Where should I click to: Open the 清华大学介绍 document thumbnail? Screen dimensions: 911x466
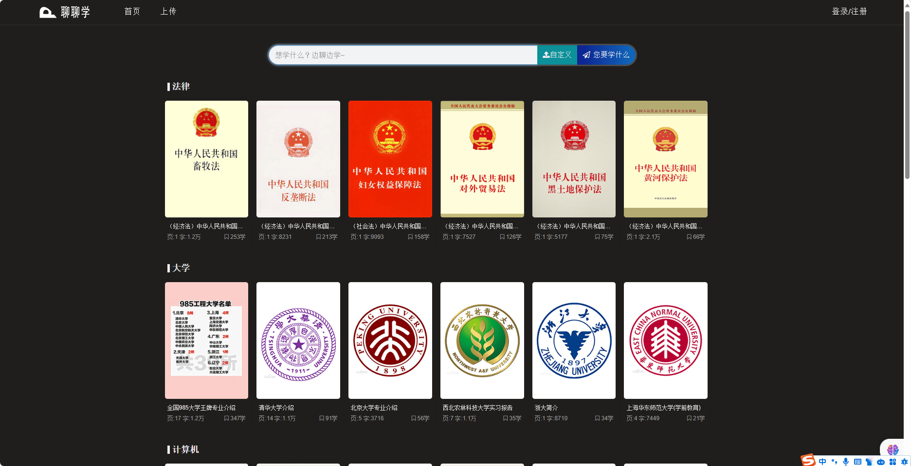[298, 340]
